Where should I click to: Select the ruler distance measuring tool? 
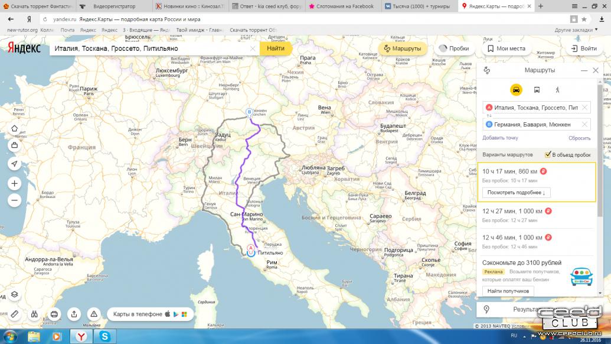(x=14, y=314)
